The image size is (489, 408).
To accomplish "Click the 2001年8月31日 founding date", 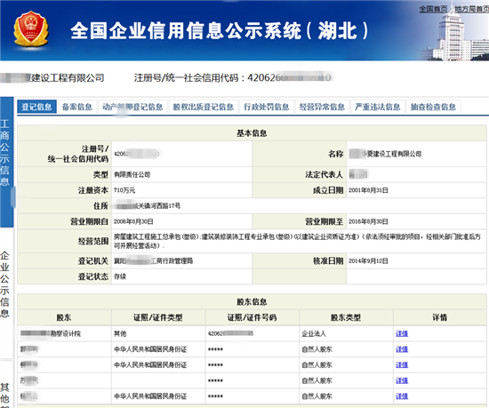I will click(x=368, y=190).
